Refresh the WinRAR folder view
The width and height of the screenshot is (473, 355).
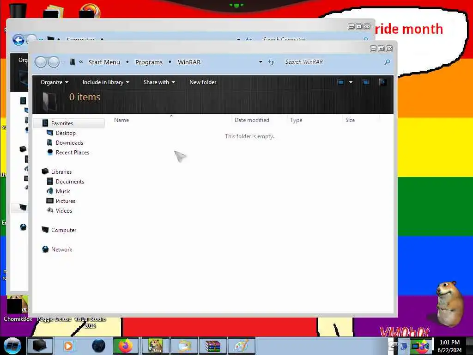[x=271, y=62]
